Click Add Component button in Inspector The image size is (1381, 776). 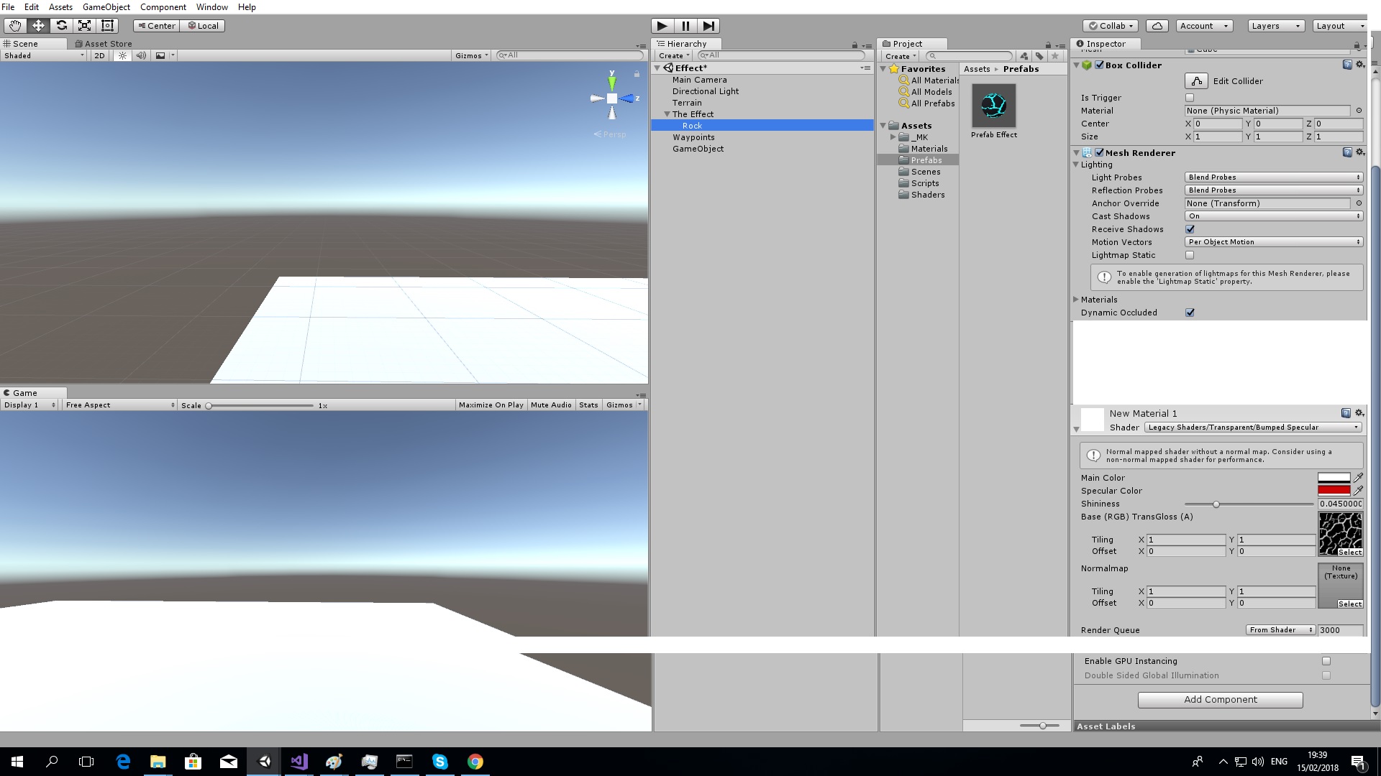(x=1221, y=699)
